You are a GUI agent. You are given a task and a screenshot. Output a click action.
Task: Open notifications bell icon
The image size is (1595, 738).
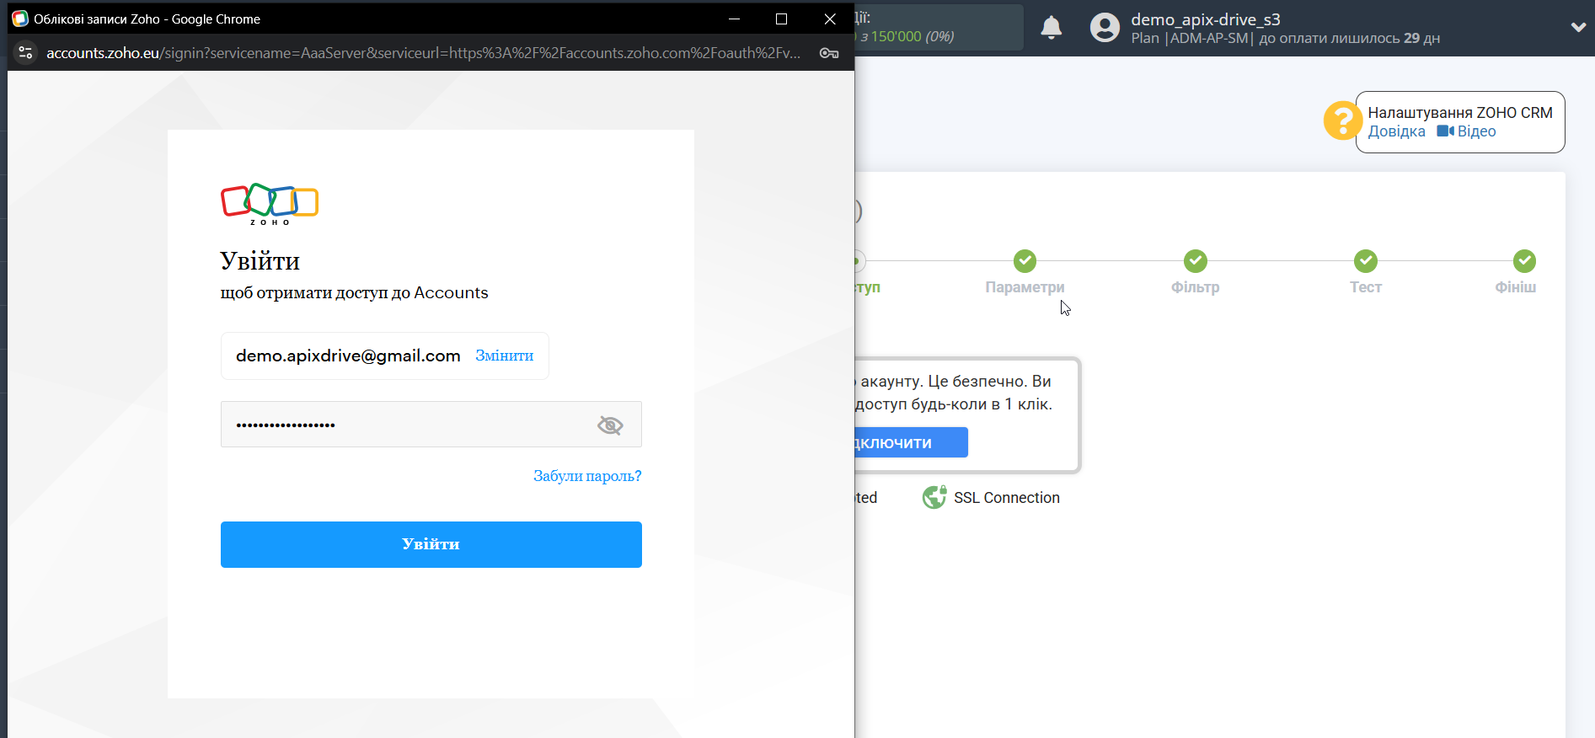tap(1051, 28)
